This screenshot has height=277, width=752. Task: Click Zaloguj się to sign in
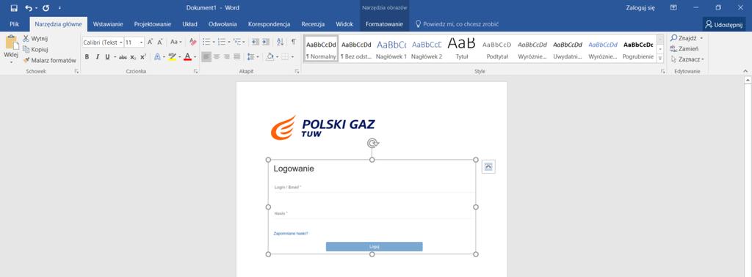click(x=640, y=7)
